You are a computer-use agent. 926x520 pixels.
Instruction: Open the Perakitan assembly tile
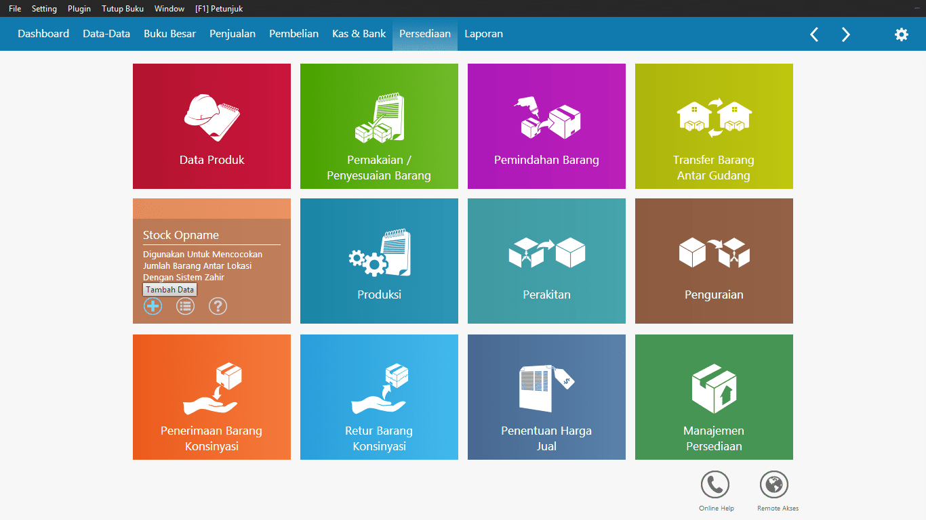coord(546,261)
